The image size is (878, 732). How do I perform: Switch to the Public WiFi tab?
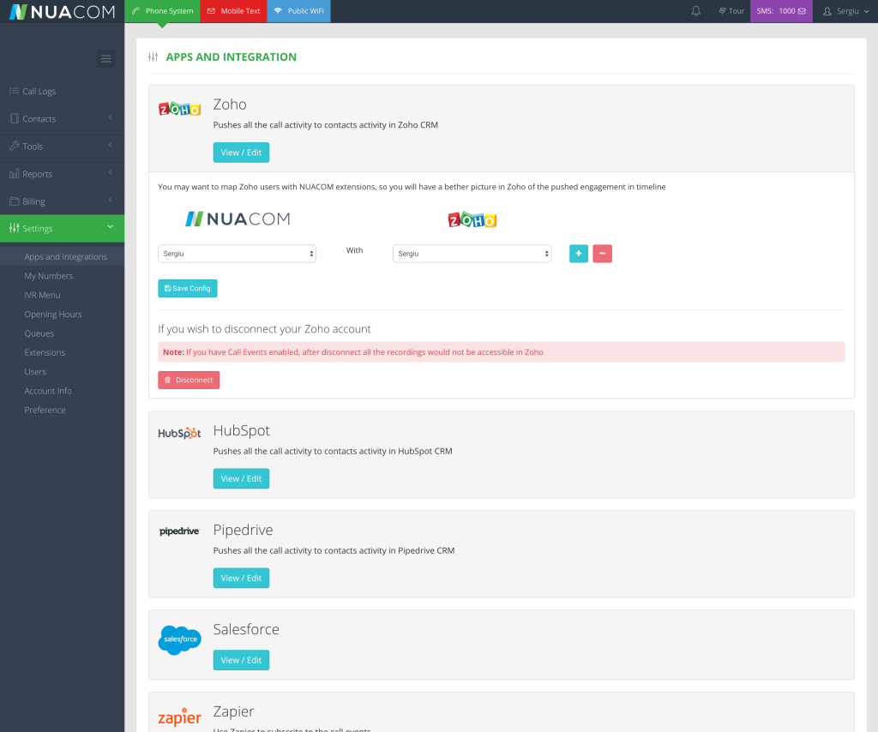298,11
